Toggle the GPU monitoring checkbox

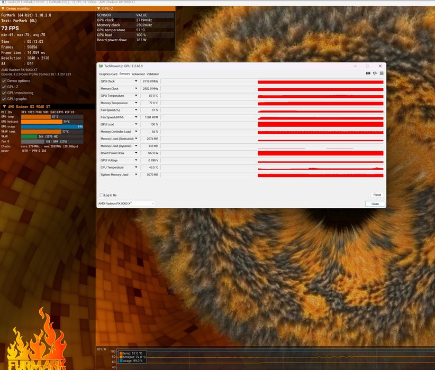[4, 93]
